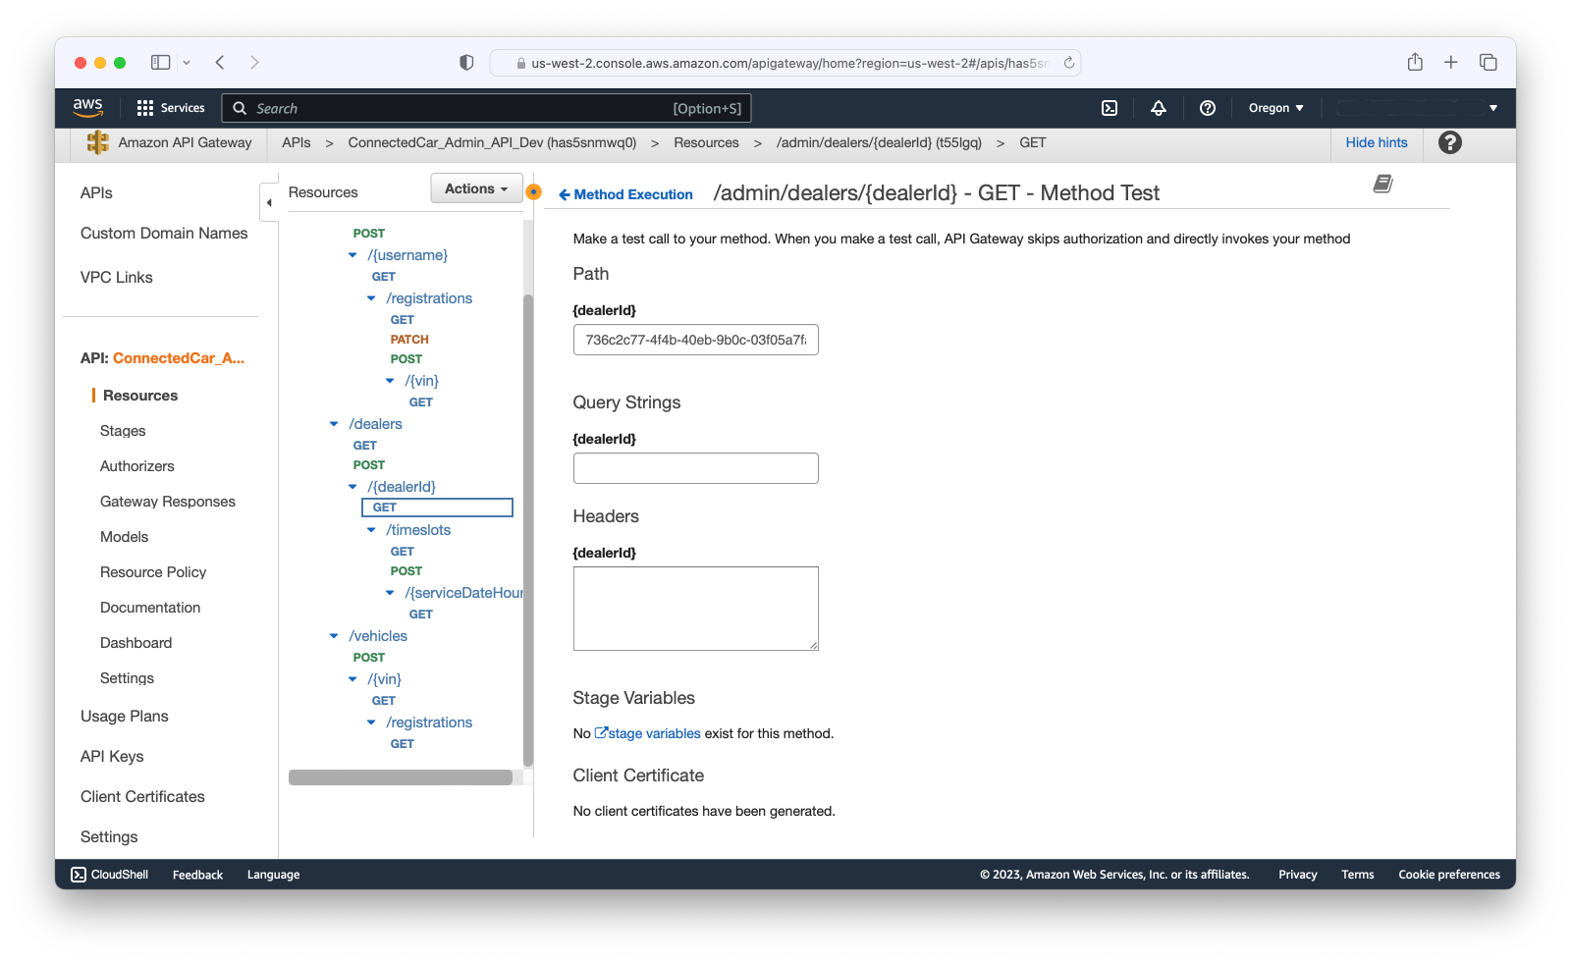Click the AWS logo home icon
The image size is (1571, 962).
click(x=88, y=107)
